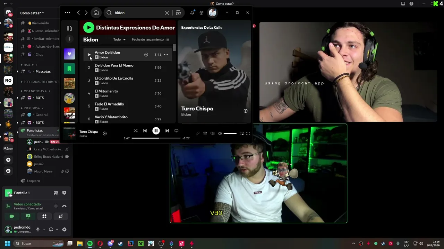Image resolution: width=444 pixels, height=249 pixels.
Task: Open Discord server discovery compass
Action: pos(8,171)
